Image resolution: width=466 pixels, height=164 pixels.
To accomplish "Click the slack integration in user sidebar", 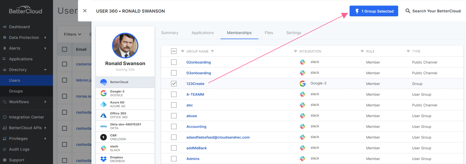I will (x=125, y=148).
